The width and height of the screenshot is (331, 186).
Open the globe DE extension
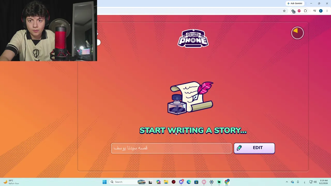tap(293, 11)
